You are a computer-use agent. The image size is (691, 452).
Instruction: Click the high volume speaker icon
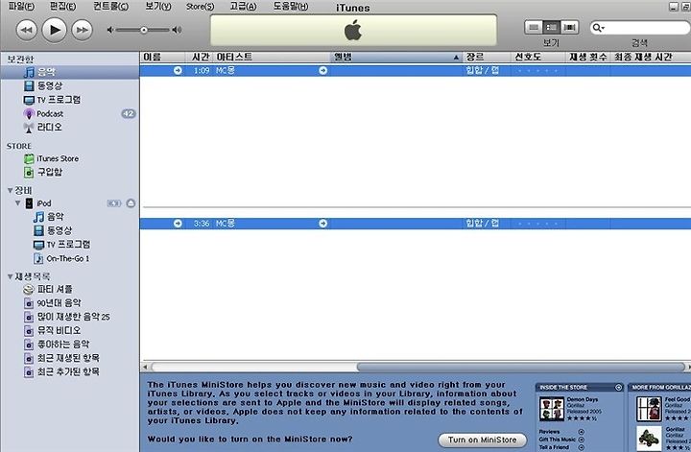pos(177,30)
